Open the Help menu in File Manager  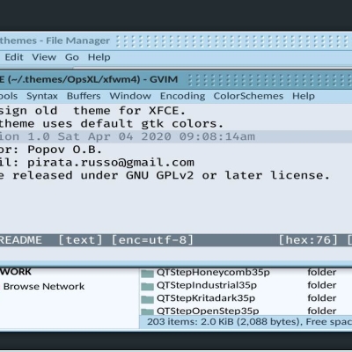pos(99,57)
